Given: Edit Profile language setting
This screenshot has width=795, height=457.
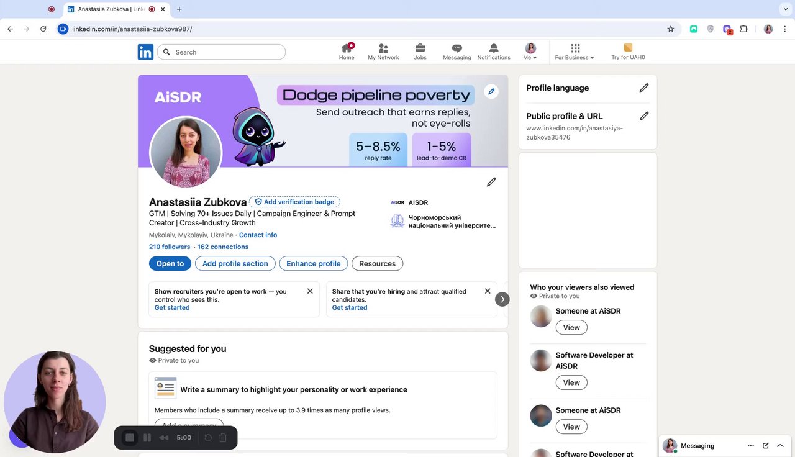Looking at the screenshot, I should 644,88.
